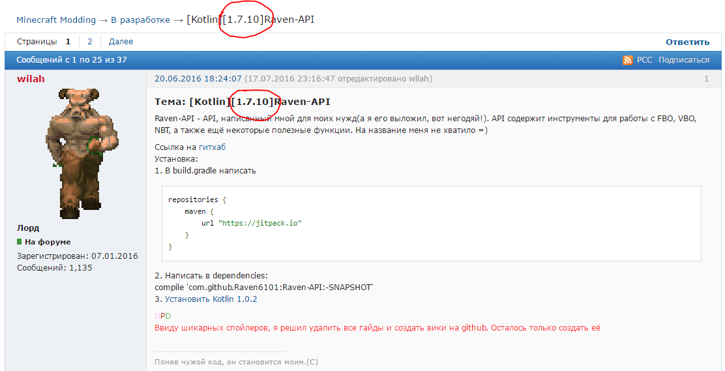Click the compile 'com.github.Raven6101:Raven-API:-SNAPSHOT' line
The width and height of the screenshot is (725, 371).
coord(263,288)
